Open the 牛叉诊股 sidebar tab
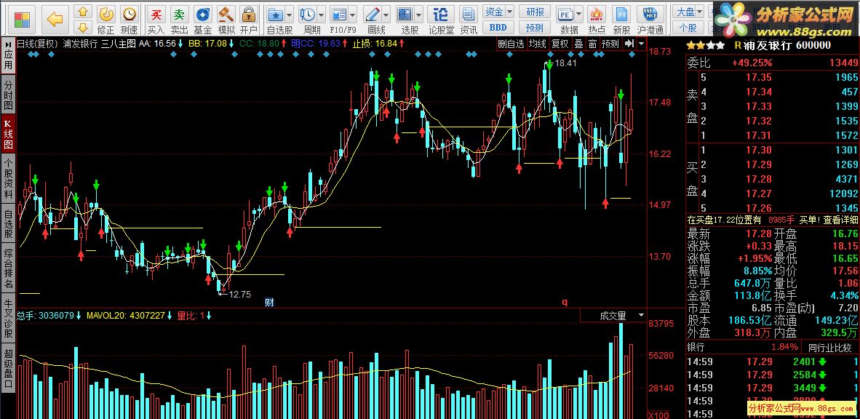Viewport: 860px width, 419px height. tap(8, 319)
